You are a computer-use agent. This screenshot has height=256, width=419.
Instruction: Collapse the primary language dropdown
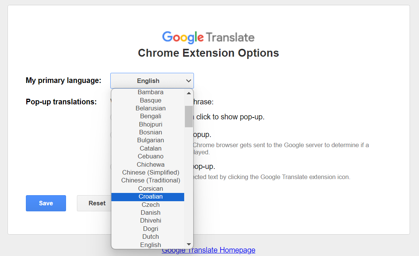pyautogui.click(x=152, y=81)
